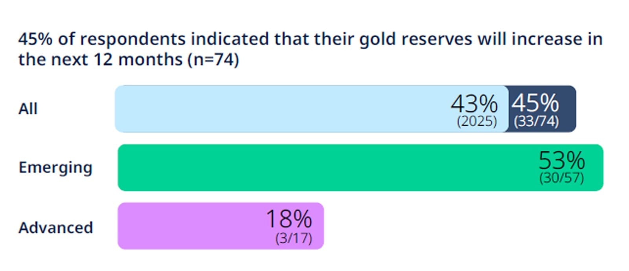629x271 pixels.
Task: Click the (33/74) count label
Action: pos(536,121)
